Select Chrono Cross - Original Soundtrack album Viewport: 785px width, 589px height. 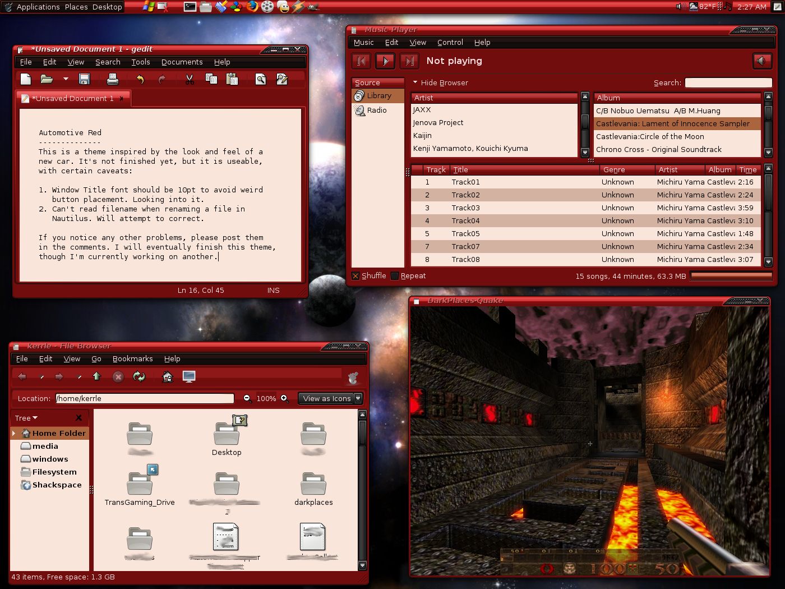click(x=677, y=149)
